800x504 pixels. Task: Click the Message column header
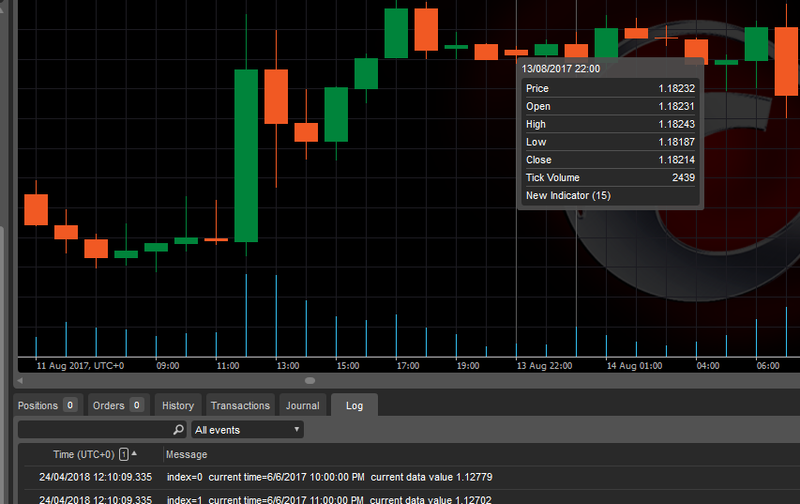[x=187, y=454]
